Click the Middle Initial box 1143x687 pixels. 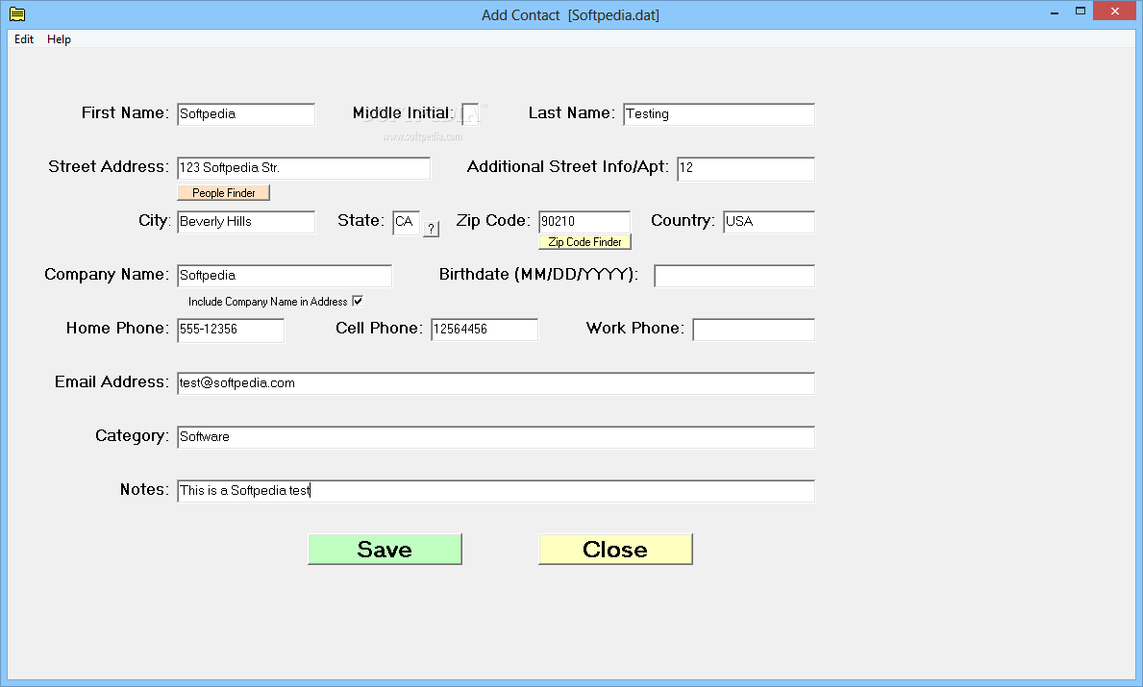470,114
